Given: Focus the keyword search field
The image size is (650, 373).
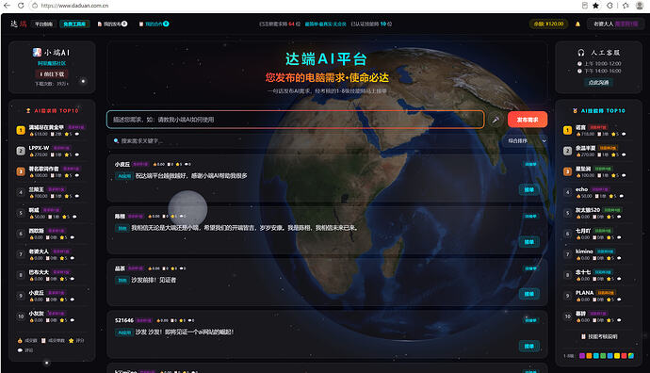Looking at the screenshot, I should point(304,141).
